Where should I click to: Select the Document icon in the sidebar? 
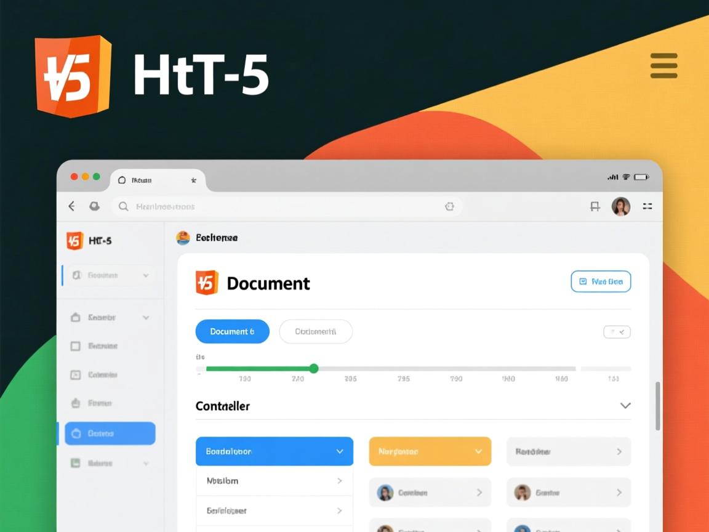tap(75, 275)
